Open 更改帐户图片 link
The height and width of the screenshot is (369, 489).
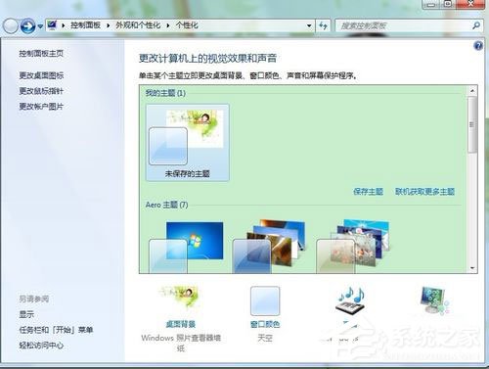point(41,106)
